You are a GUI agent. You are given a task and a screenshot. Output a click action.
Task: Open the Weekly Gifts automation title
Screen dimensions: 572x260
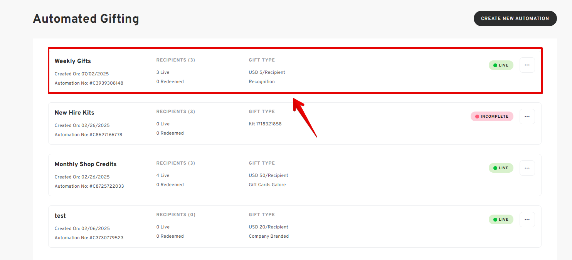tap(73, 61)
